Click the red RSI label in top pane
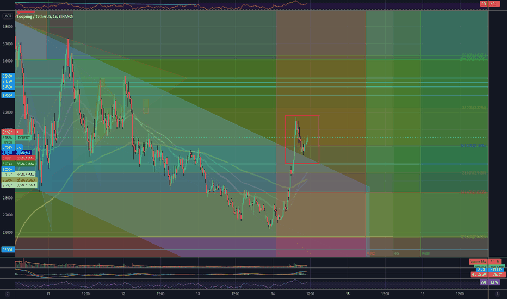 (x=489, y=4)
